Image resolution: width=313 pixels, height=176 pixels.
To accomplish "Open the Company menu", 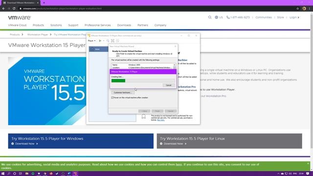I will (160, 25).
